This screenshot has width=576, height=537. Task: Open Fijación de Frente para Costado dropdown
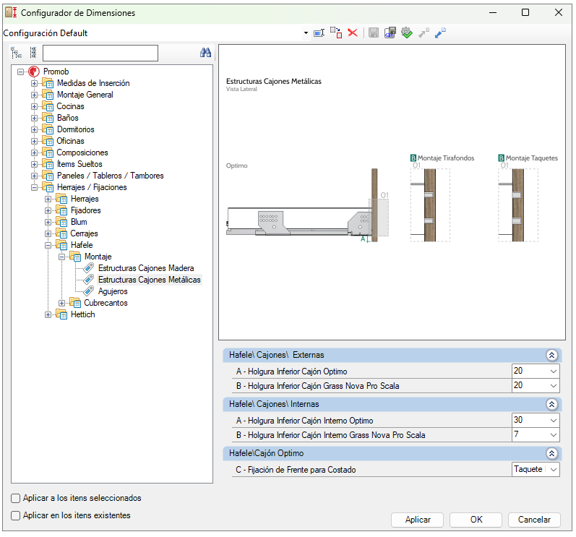(553, 470)
